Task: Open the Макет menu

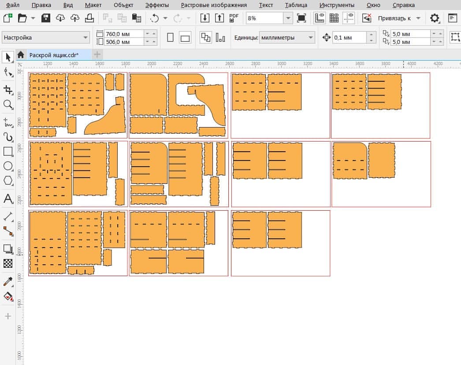Action: point(93,5)
